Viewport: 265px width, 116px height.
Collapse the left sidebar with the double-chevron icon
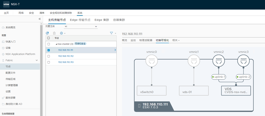click(40, 19)
